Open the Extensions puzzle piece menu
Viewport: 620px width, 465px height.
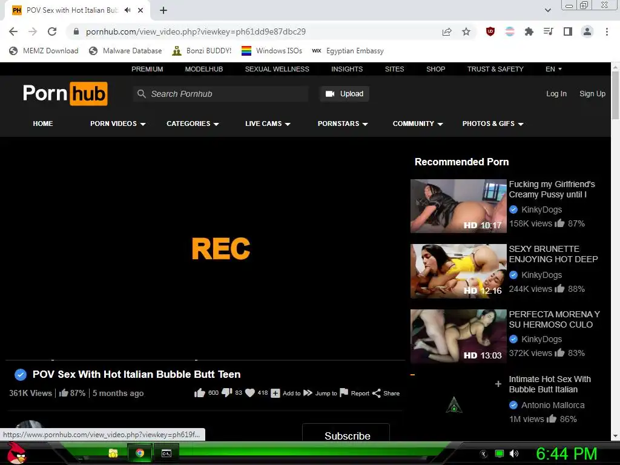pos(529,31)
